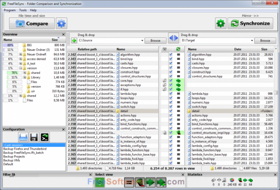Expand the access denied folder node
280x190 pixels.
20,59
